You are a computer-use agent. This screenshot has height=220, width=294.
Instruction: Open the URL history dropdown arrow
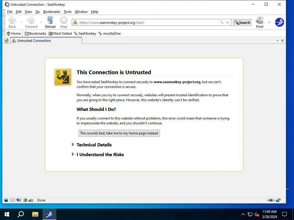click(228, 22)
